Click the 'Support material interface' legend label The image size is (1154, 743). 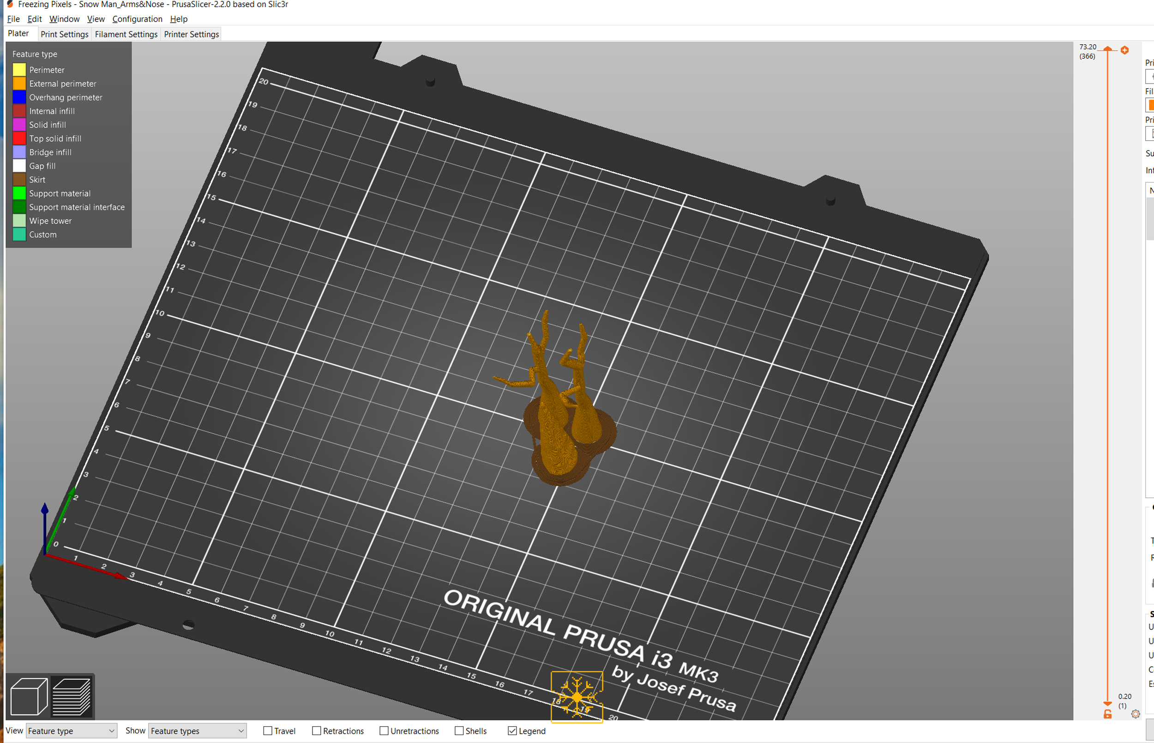(77, 207)
